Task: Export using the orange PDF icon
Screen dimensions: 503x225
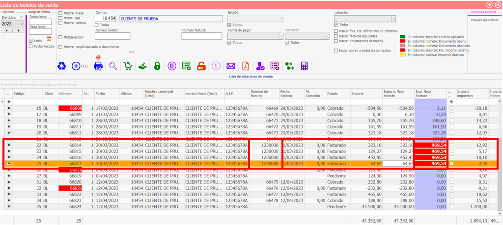Action: click(x=245, y=66)
